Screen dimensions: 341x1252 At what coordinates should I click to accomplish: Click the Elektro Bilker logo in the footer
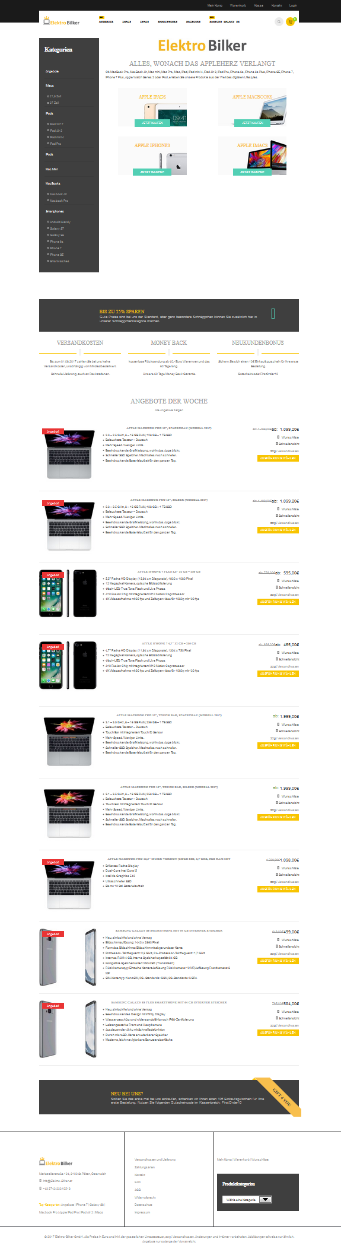[x=56, y=1162]
